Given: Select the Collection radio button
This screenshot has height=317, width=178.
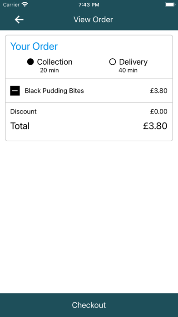Looking at the screenshot, I should pos(30,62).
